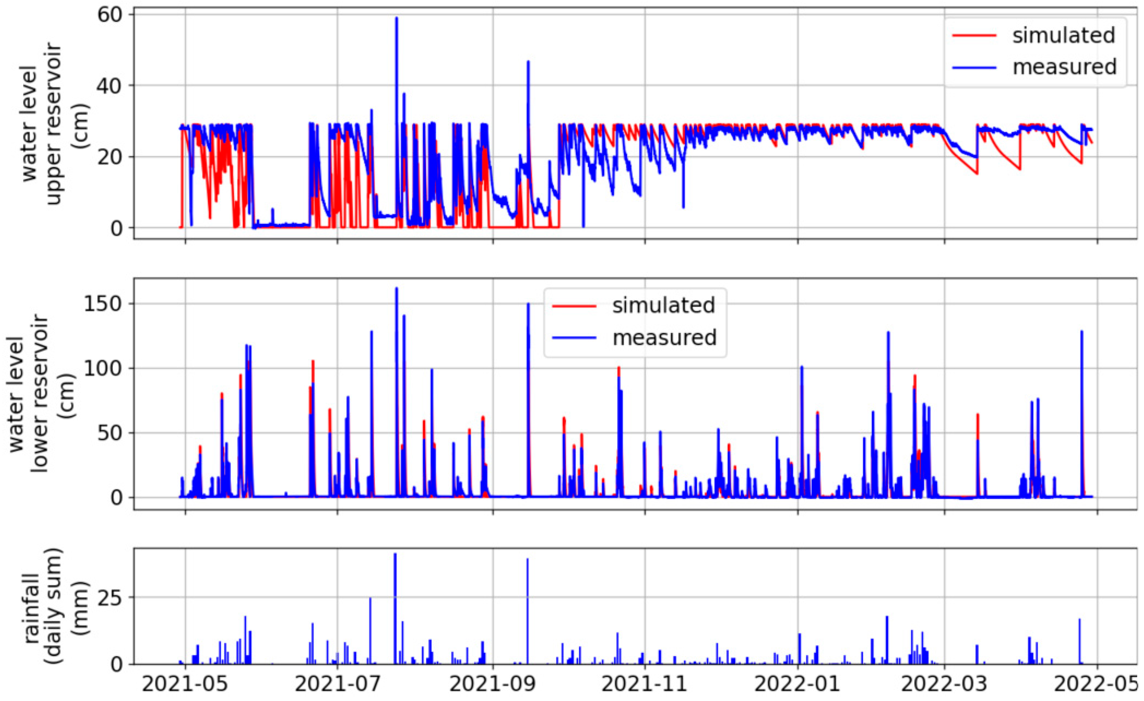1144x701 pixels.
Task: Click the 25 tick label on rainfall plot
Action: pos(109,597)
